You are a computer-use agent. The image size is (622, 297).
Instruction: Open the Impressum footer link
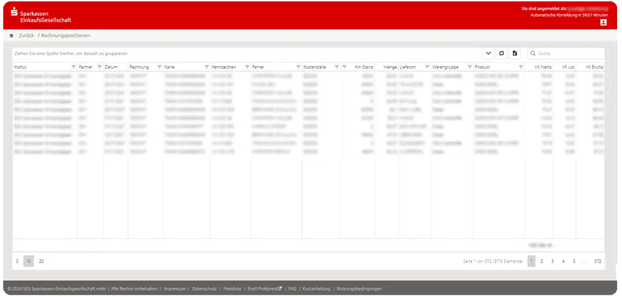tap(174, 289)
